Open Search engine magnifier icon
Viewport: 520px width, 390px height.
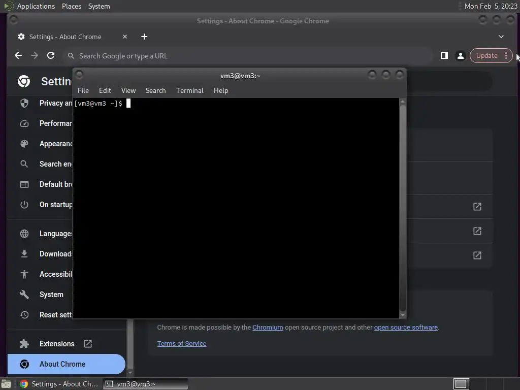tap(24, 164)
